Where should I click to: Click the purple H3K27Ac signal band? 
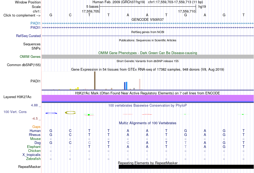(148, 98)
